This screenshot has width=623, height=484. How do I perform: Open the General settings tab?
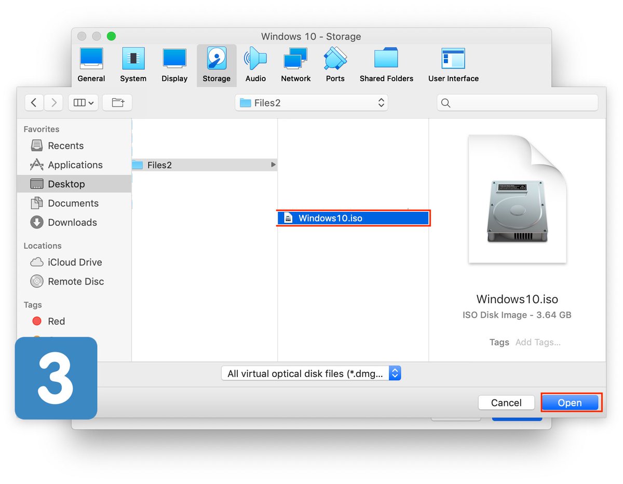tap(91, 65)
